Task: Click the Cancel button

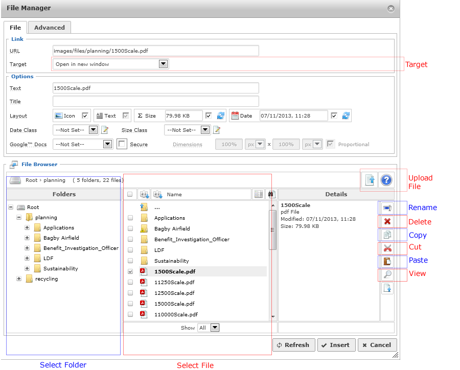Action: click(x=377, y=345)
